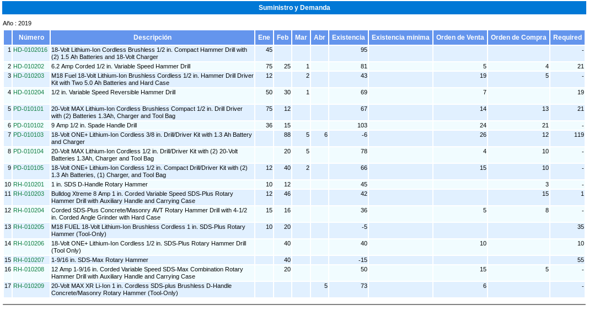Click the Suministro y Demanda title bar
This screenshot has height=310, width=589.
pyautogui.click(x=294, y=8)
